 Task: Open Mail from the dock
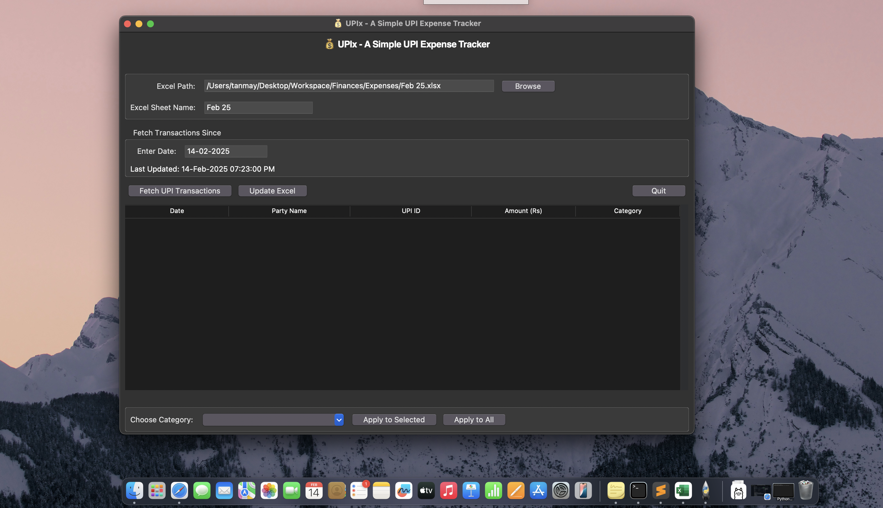pyautogui.click(x=224, y=491)
